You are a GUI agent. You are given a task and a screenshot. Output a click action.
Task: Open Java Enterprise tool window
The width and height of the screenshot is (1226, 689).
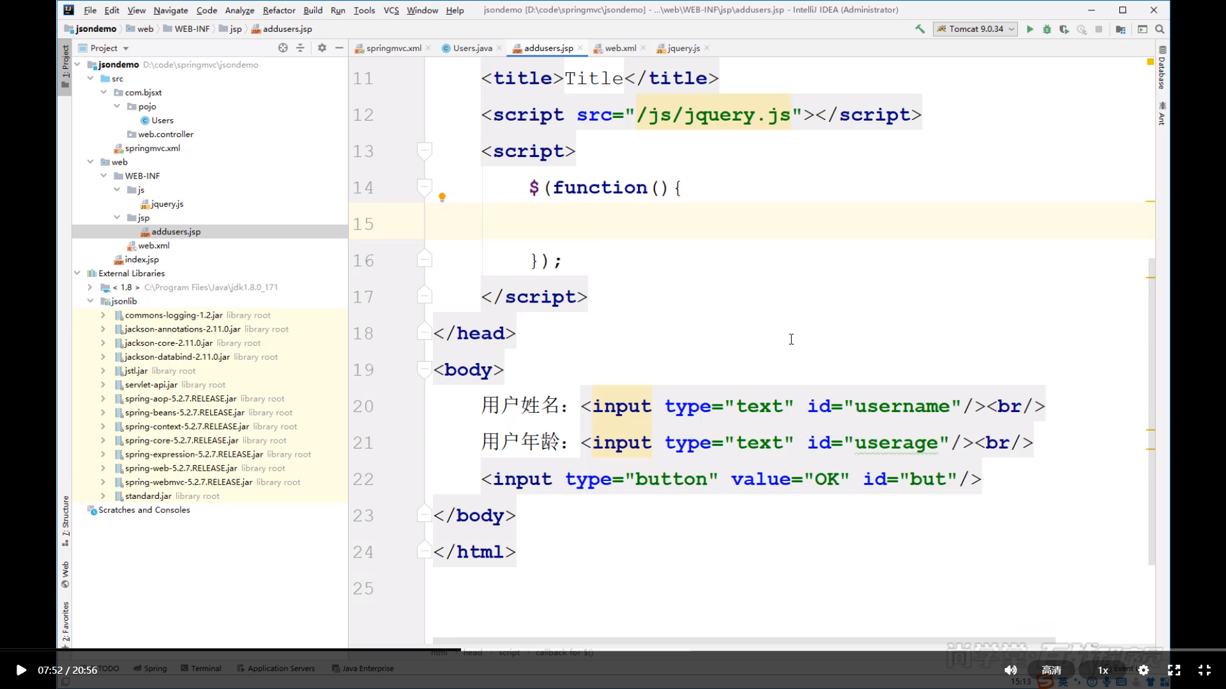363,669
